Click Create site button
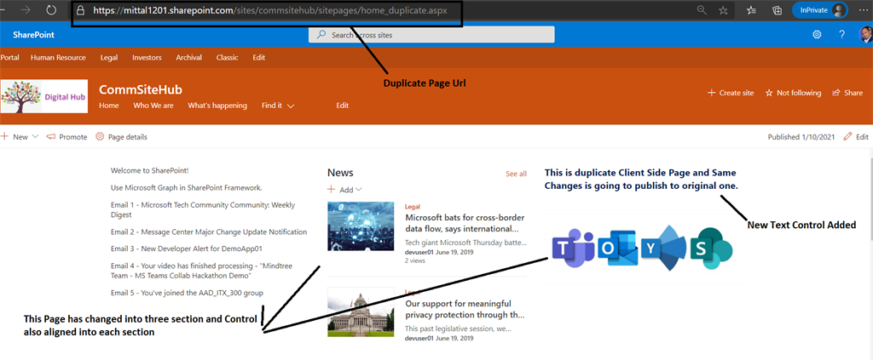873x360 pixels. [731, 93]
